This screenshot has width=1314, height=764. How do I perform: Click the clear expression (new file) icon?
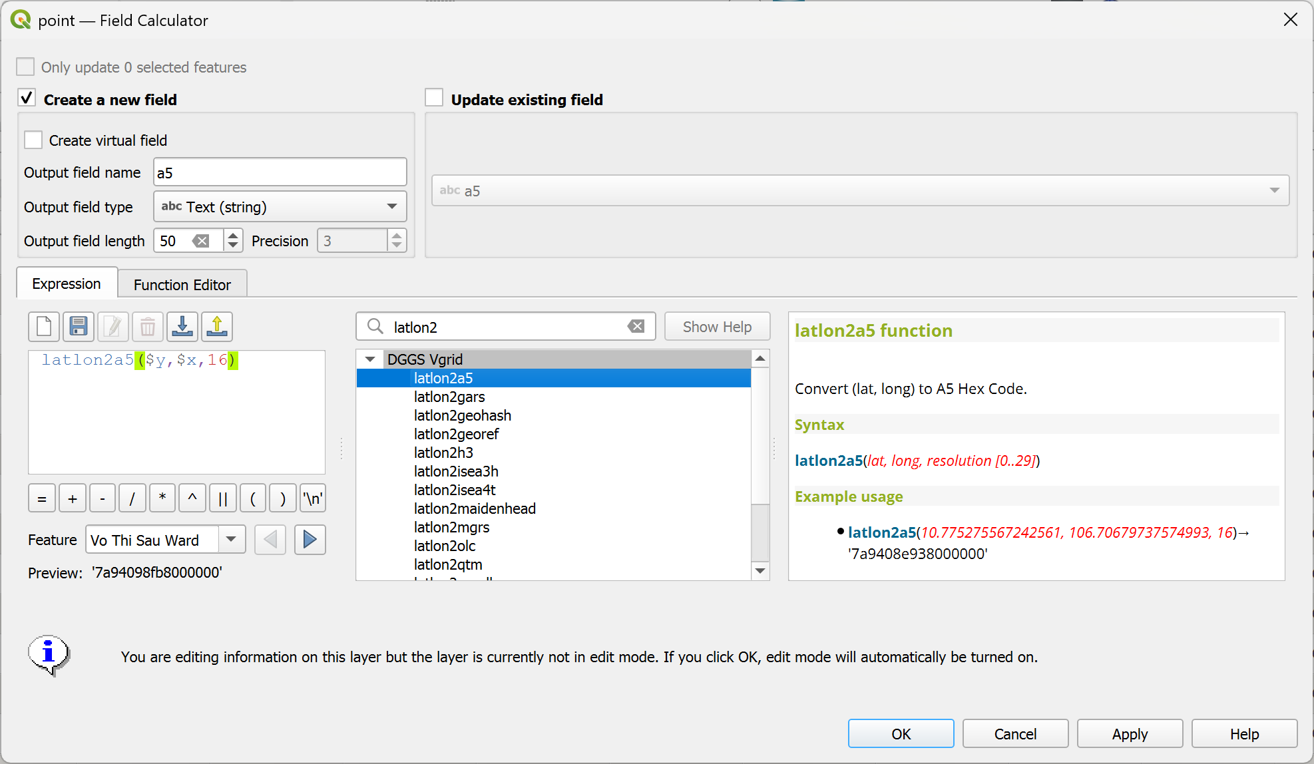44,327
